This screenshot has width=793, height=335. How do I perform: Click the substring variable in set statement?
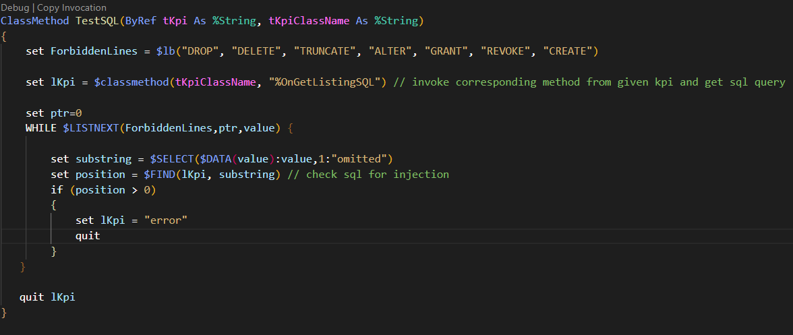[x=103, y=158]
